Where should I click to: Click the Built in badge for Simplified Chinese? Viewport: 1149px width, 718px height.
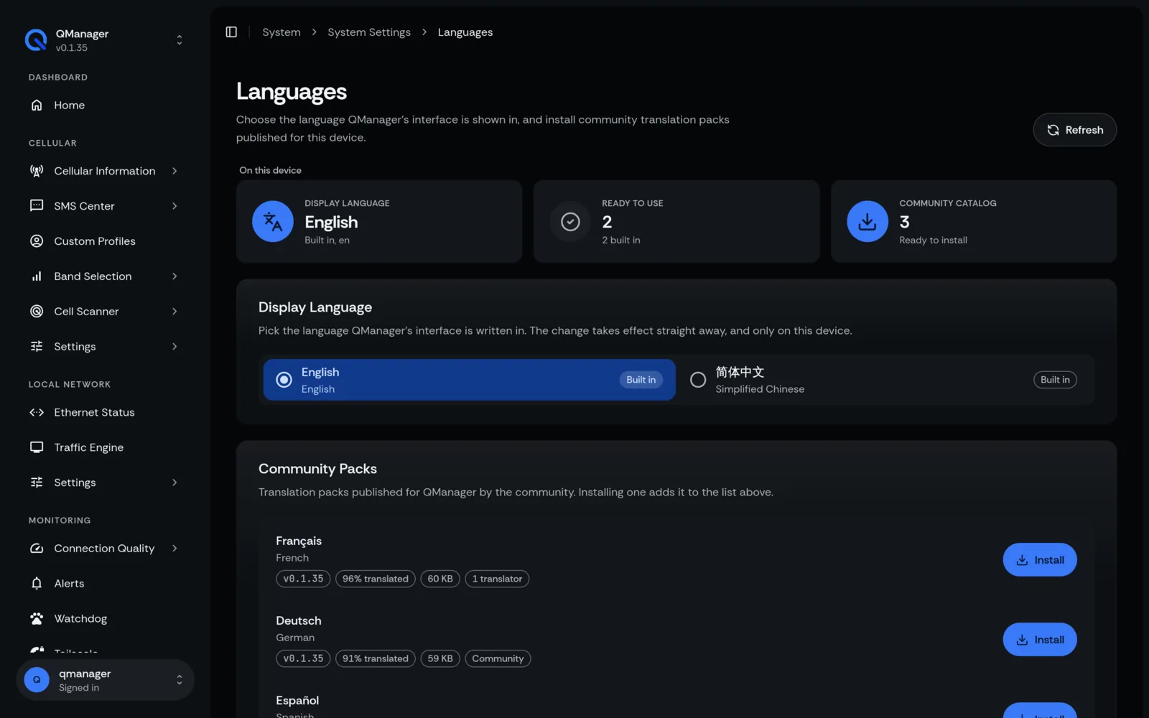[1055, 380]
